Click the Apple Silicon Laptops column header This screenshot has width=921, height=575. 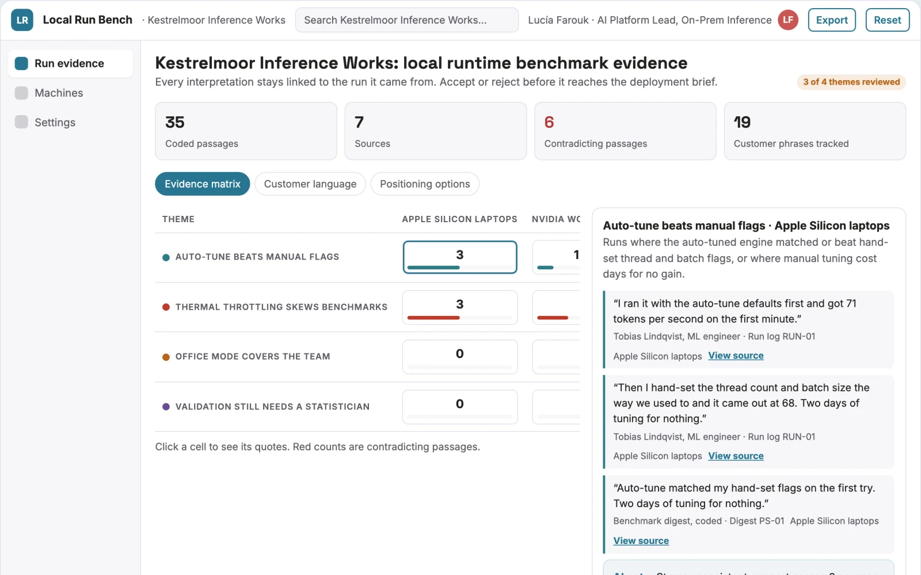459,219
